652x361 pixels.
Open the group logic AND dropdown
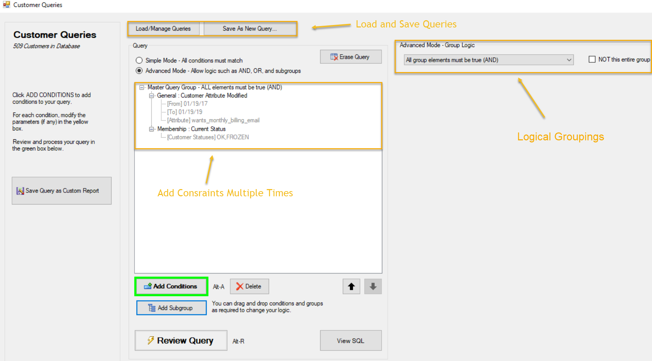[x=489, y=60]
